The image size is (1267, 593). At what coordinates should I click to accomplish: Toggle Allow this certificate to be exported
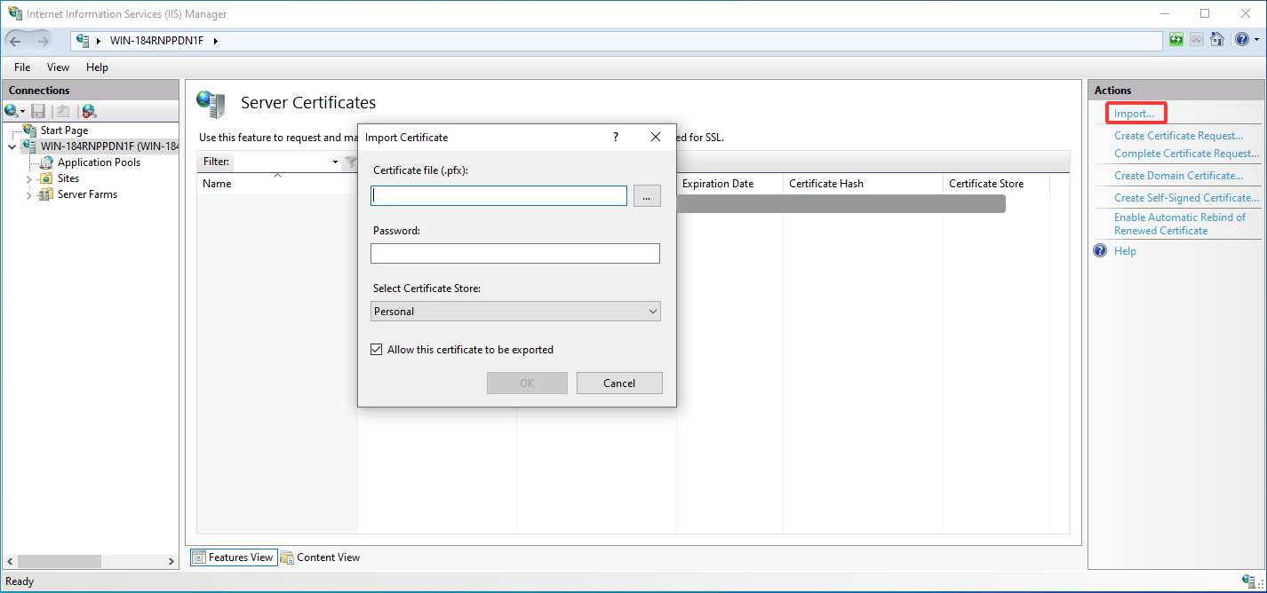coord(377,350)
